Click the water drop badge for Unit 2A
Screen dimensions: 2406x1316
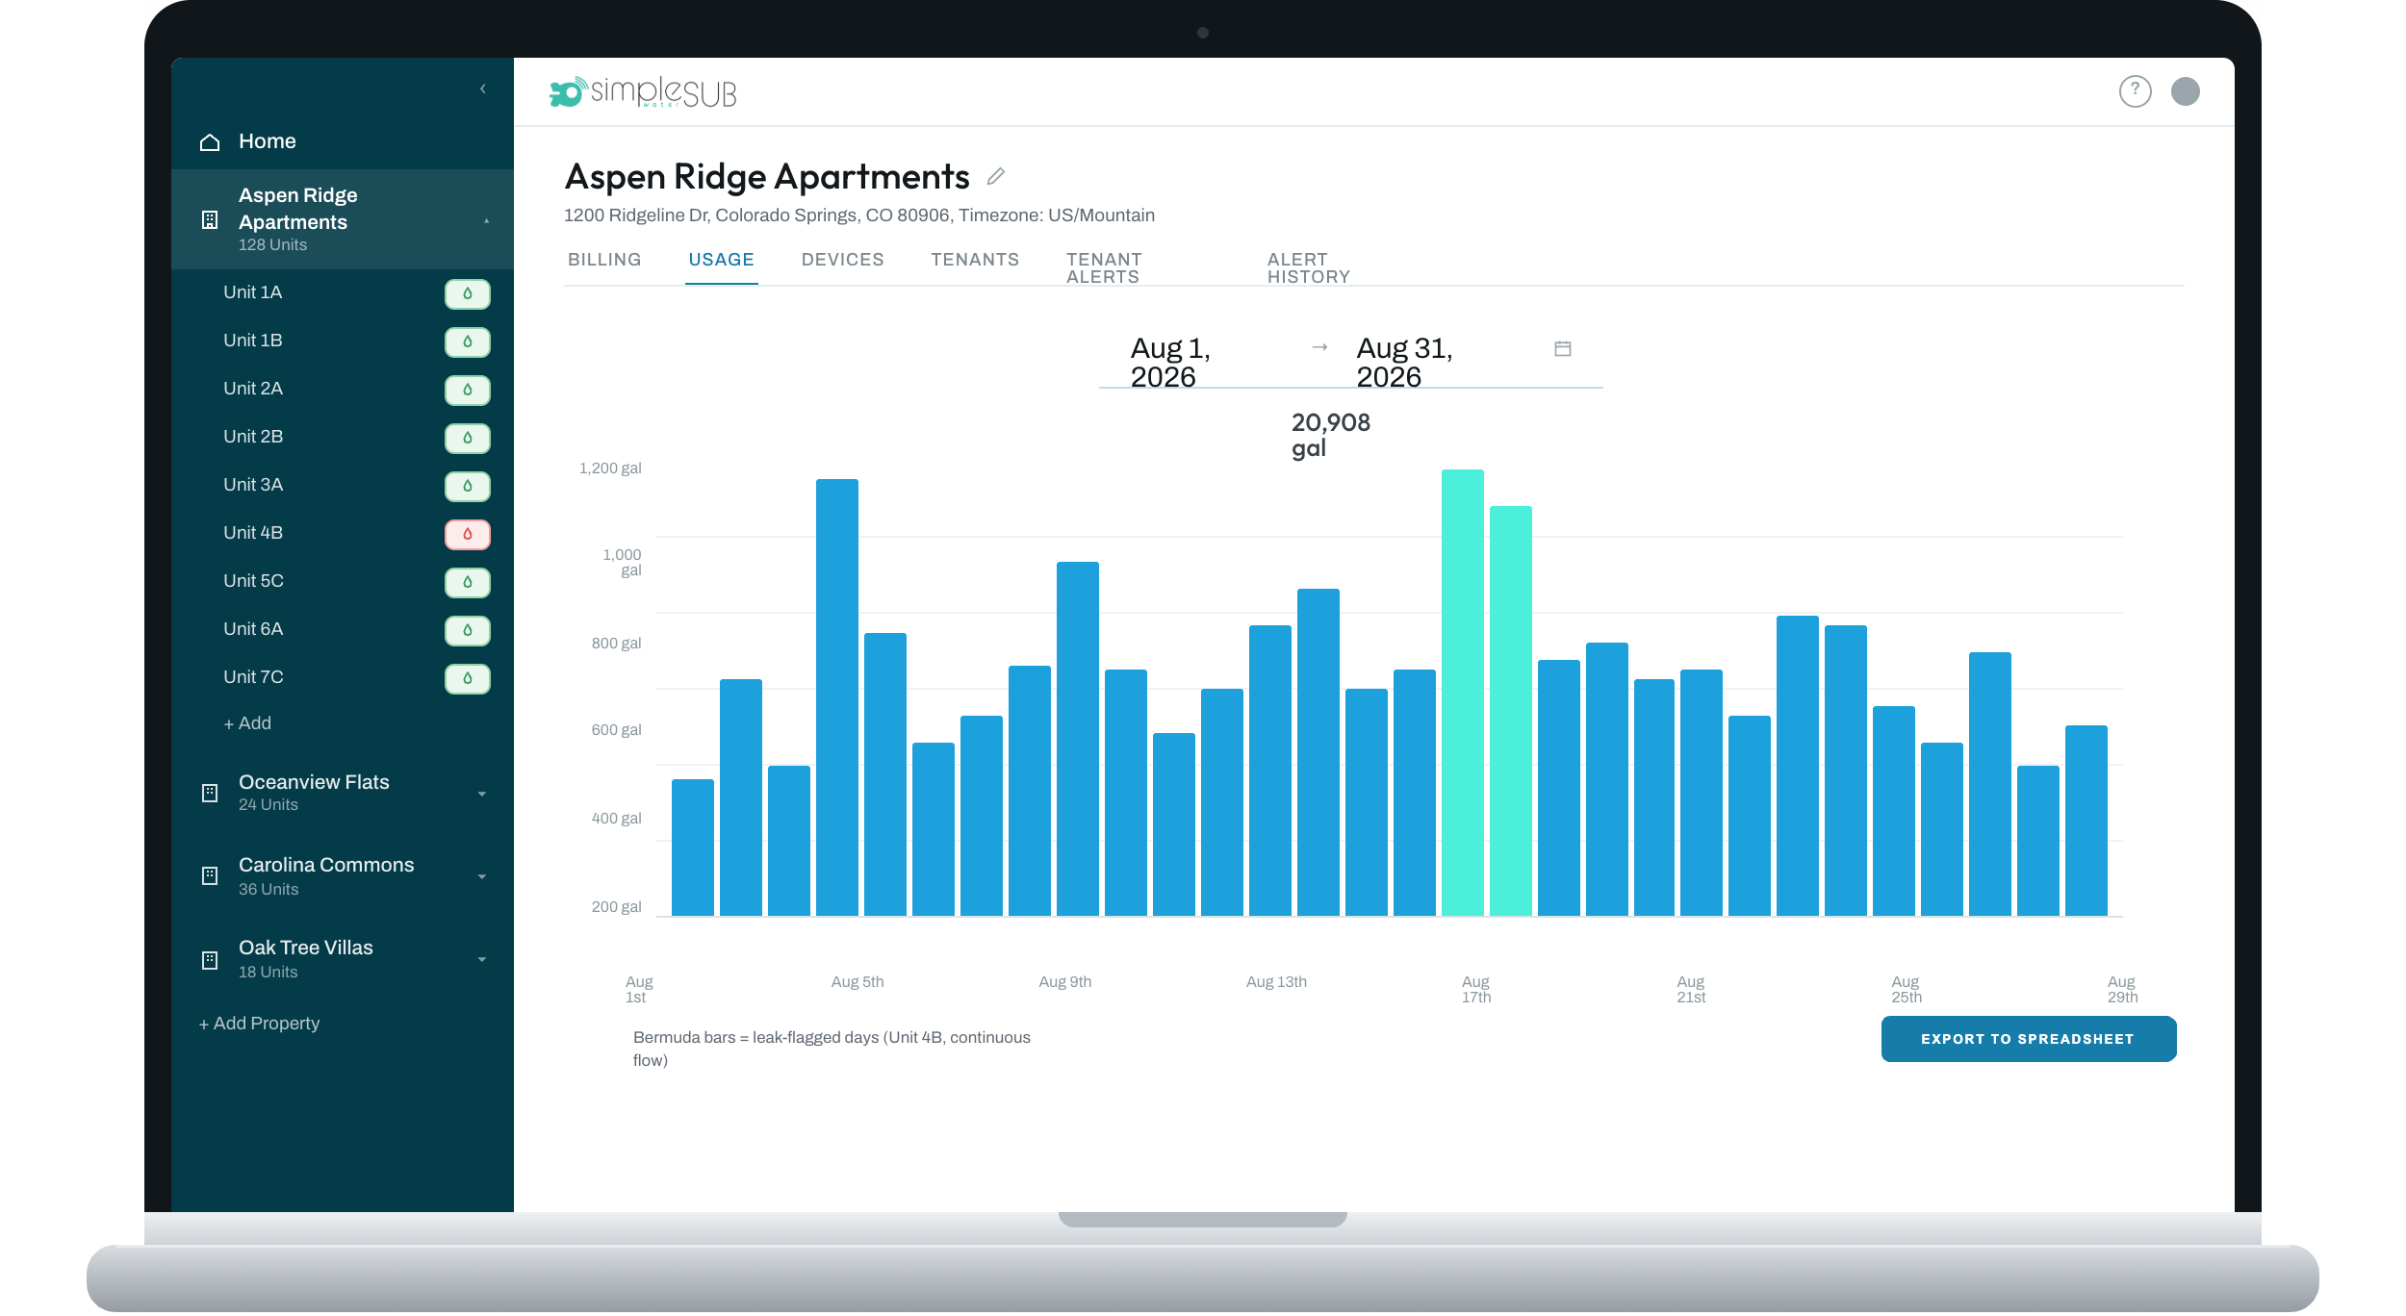point(468,390)
